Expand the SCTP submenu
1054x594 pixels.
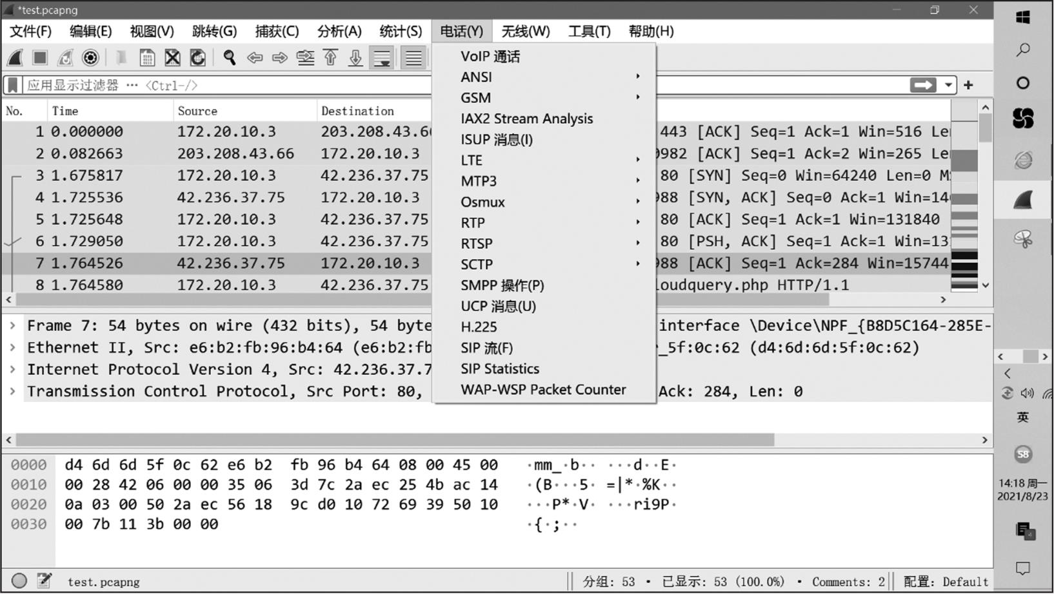tap(544, 264)
